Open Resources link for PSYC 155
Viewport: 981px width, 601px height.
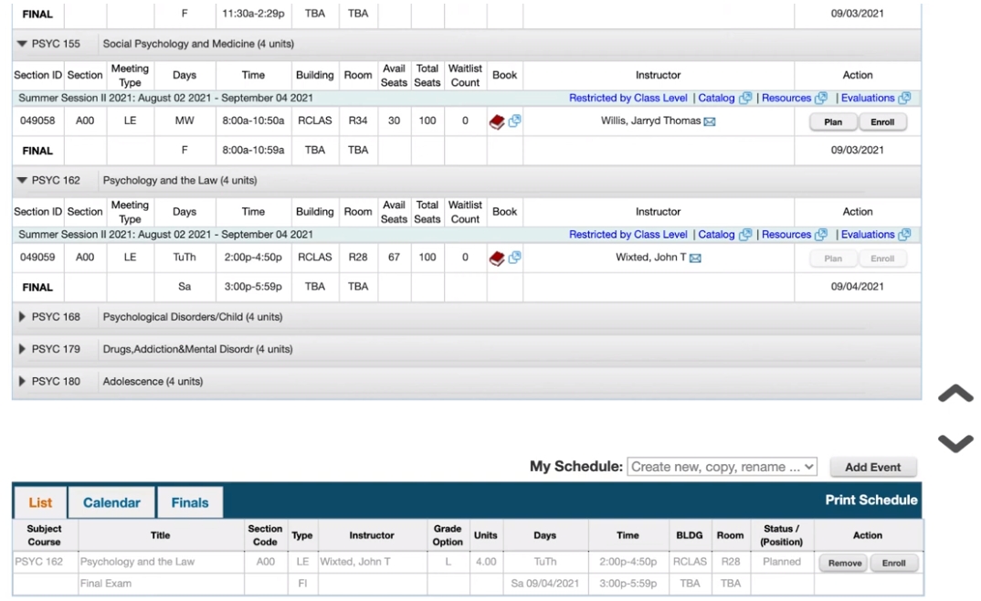[786, 98]
